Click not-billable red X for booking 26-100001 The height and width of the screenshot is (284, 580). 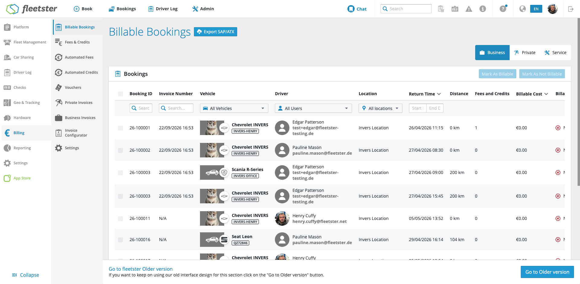click(x=558, y=128)
